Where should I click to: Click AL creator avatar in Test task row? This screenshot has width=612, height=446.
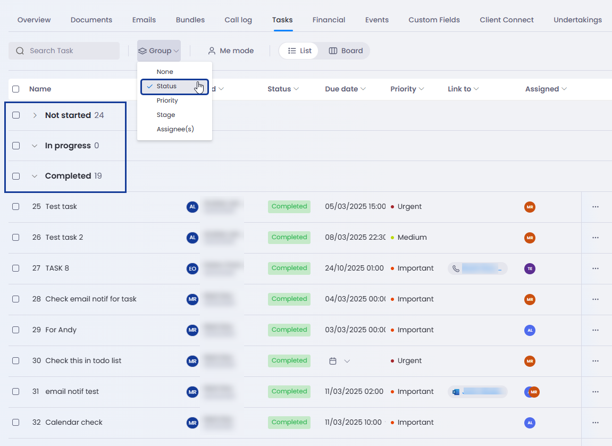[x=192, y=207]
